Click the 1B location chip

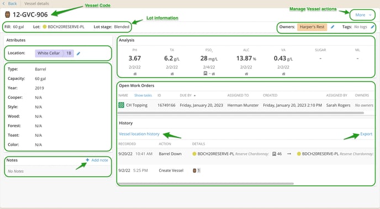point(69,53)
